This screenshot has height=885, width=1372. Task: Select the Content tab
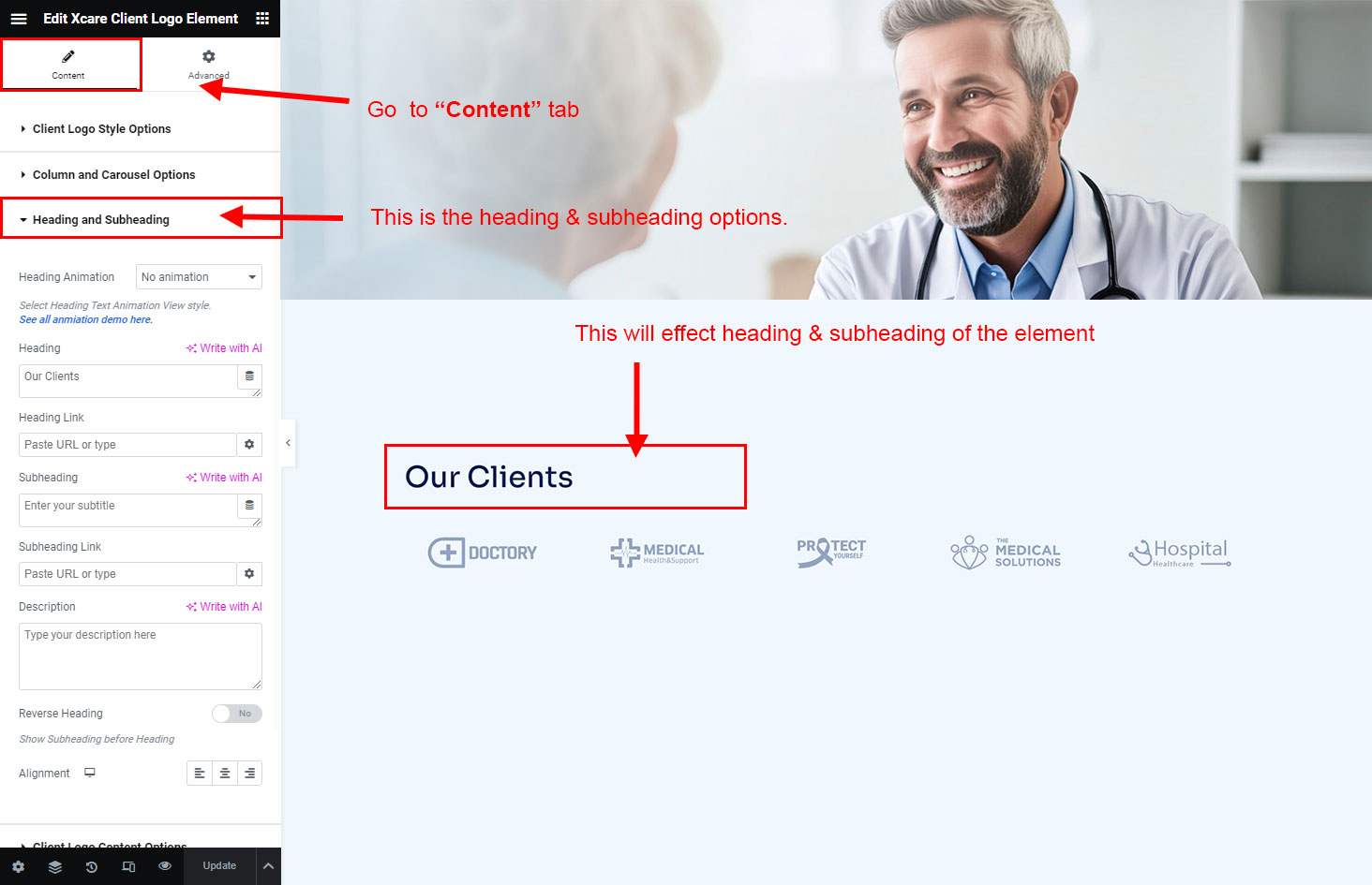(x=68, y=65)
